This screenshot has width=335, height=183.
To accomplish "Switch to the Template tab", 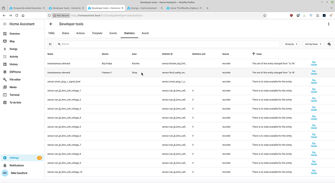I will coord(97,33).
